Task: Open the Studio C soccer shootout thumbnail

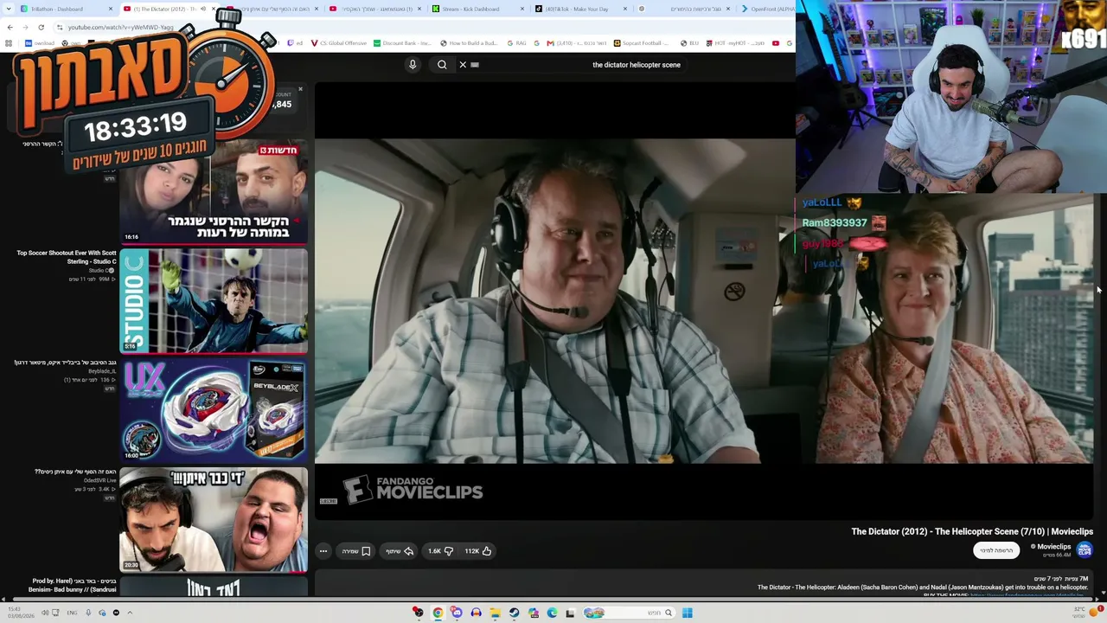Action: (214, 301)
